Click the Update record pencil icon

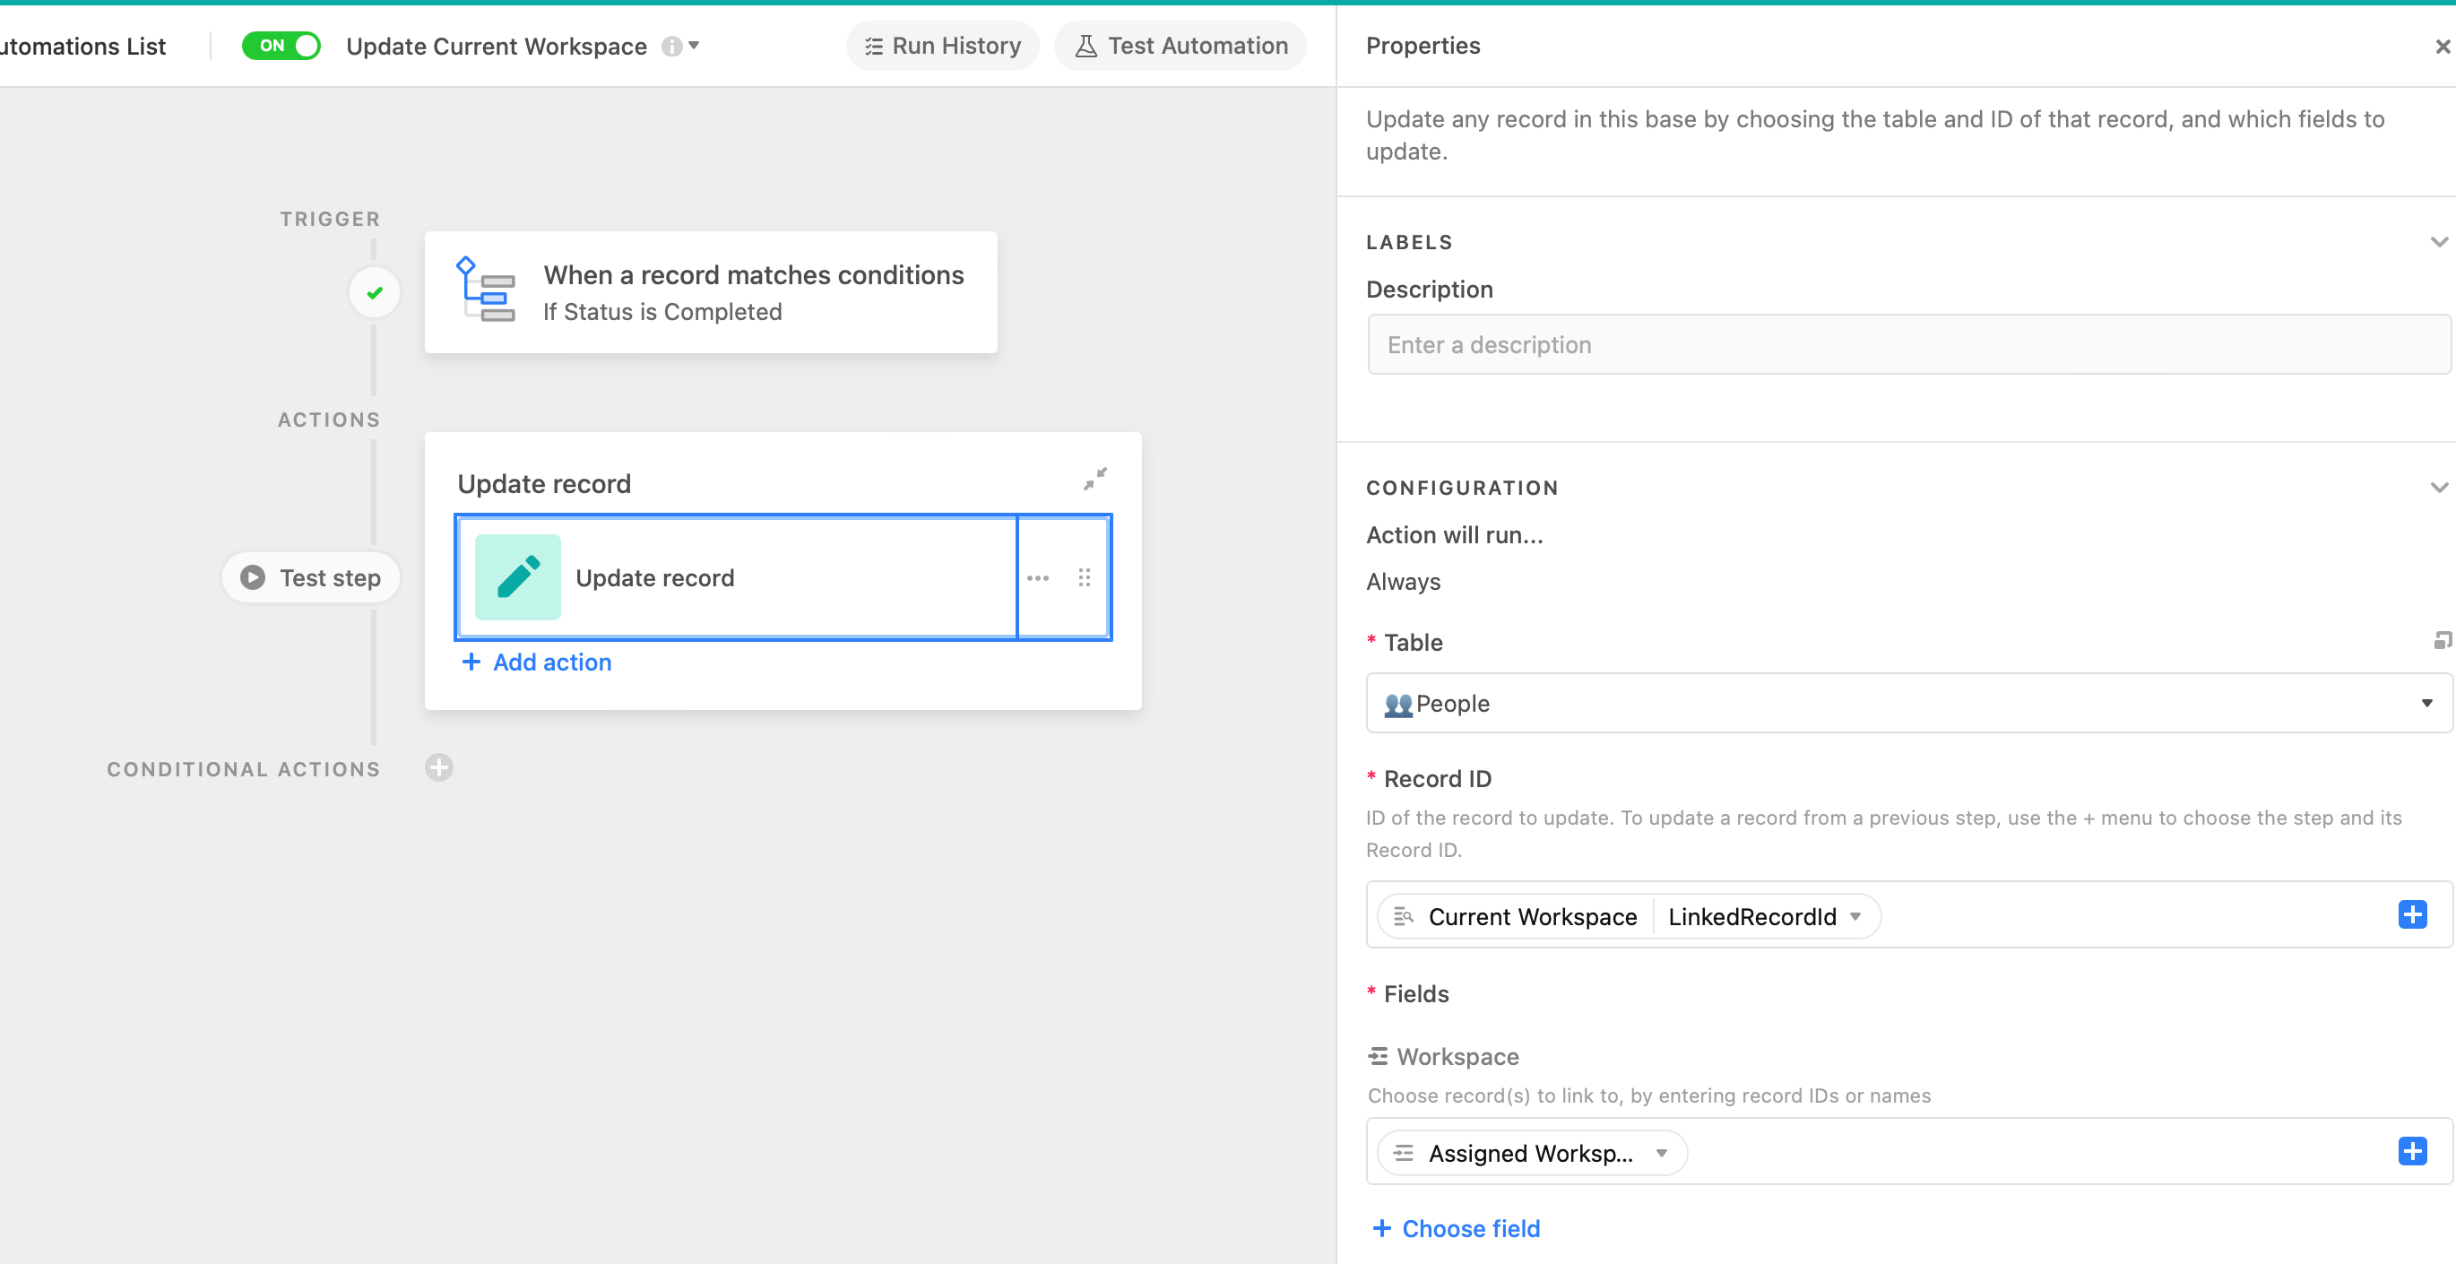[x=518, y=577]
